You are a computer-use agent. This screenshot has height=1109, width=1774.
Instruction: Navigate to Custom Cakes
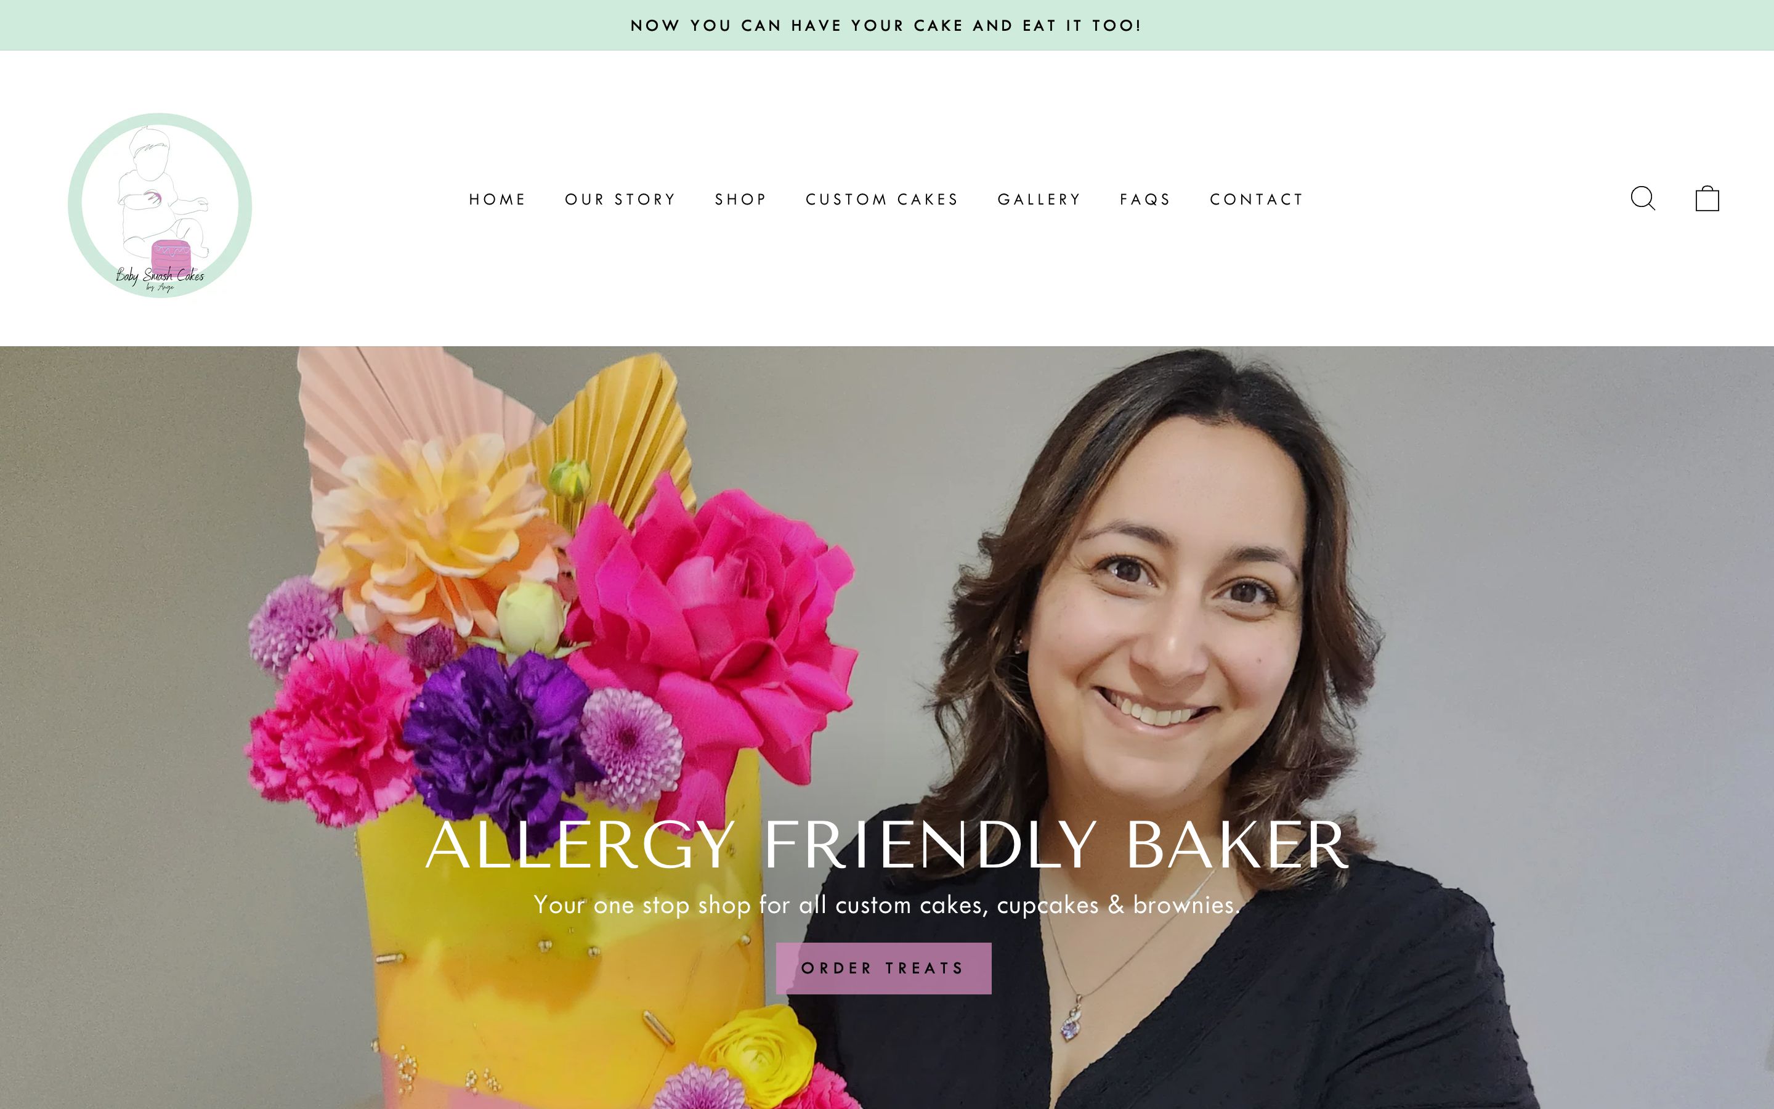[882, 200]
